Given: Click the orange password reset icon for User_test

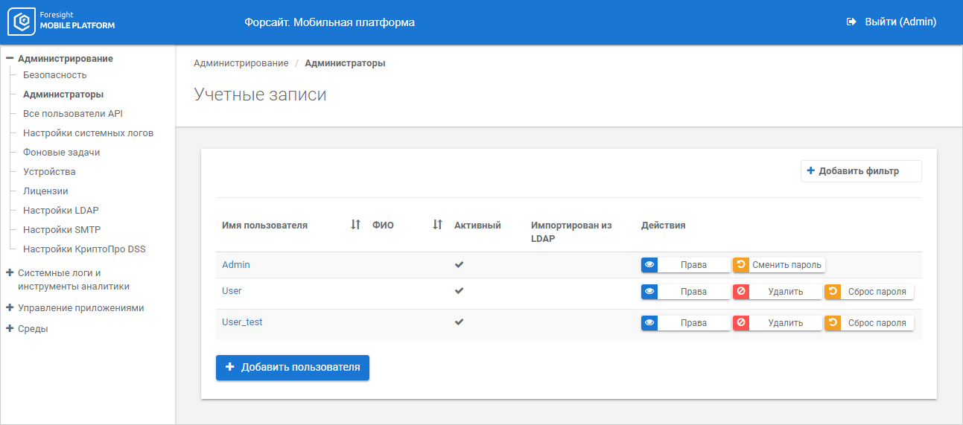Looking at the screenshot, I should coord(833,323).
